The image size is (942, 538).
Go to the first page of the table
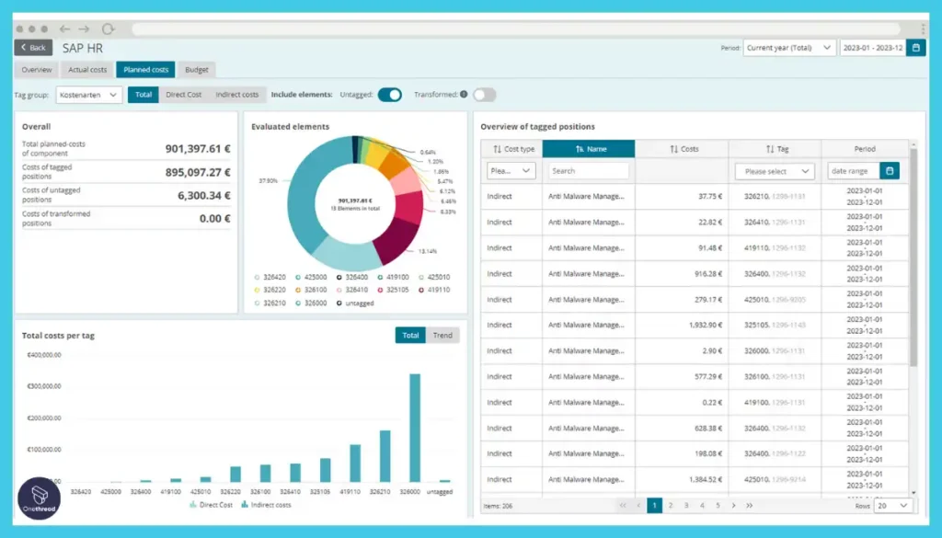[x=623, y=506]
